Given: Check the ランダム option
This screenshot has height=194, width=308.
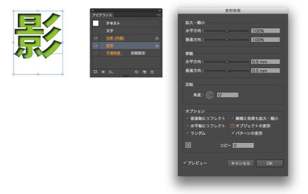Looking at the screenshot, I should tap(187, 133).
